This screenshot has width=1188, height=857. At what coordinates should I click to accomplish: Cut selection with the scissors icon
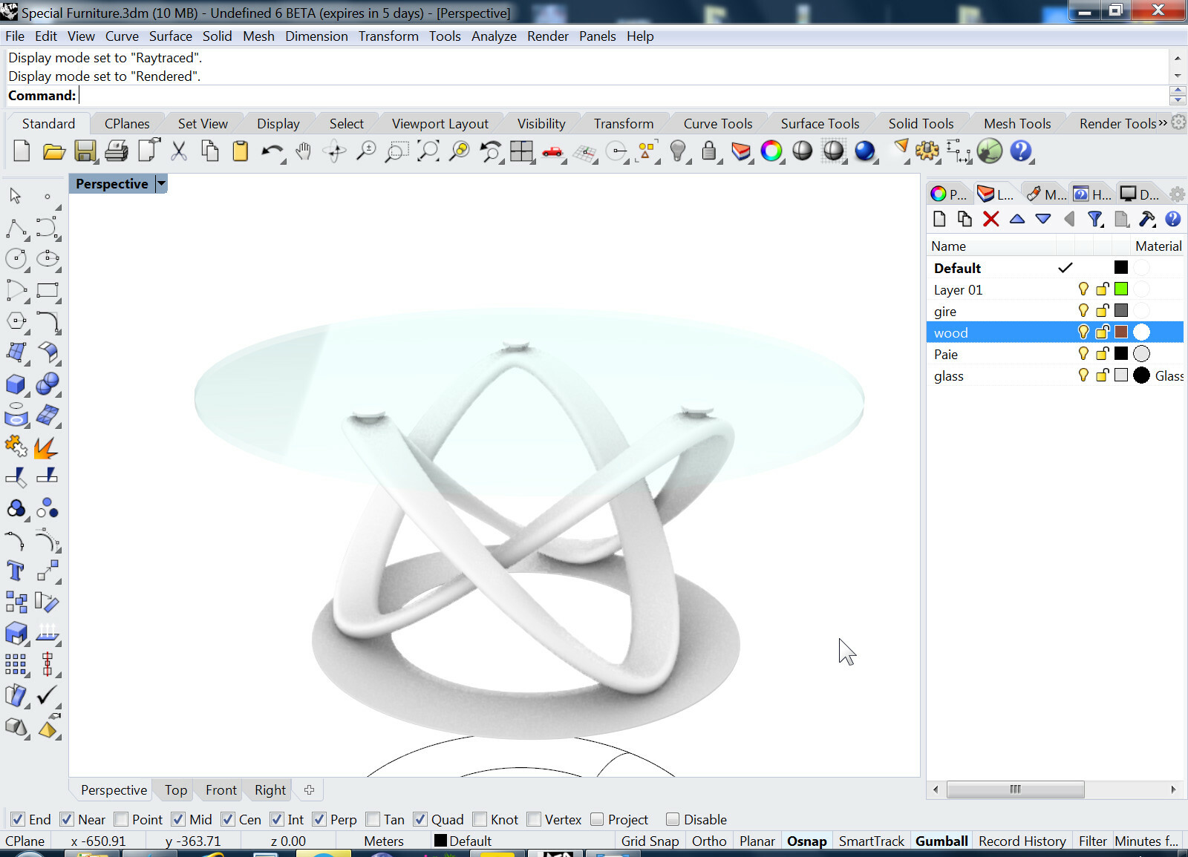(x=179, y=151)
